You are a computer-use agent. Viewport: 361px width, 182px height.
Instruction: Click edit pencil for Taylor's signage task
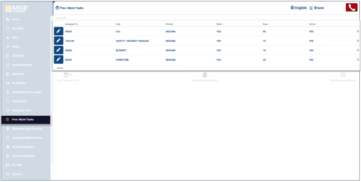58,41
